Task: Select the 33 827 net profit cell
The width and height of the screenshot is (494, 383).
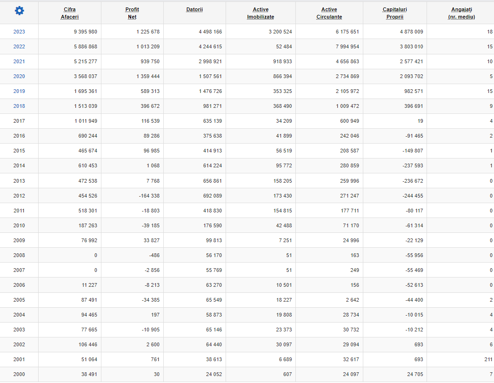Action: click(132, 240)
